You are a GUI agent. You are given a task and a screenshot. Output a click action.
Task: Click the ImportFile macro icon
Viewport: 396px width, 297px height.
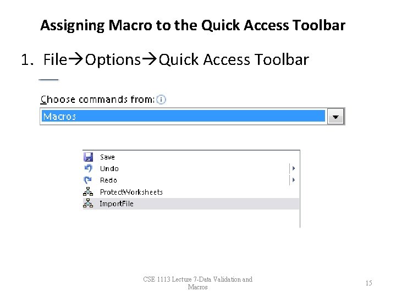tap(88, 204)
